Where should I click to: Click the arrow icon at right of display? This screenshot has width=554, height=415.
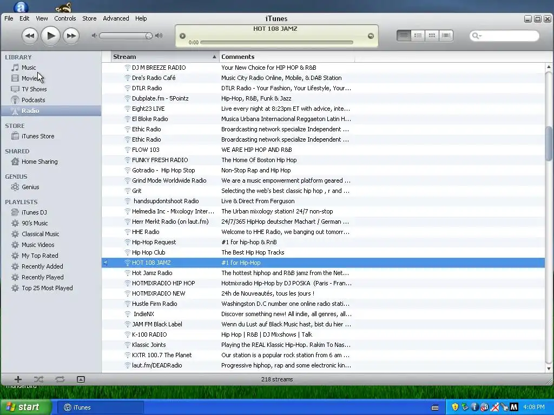[371, 36]
